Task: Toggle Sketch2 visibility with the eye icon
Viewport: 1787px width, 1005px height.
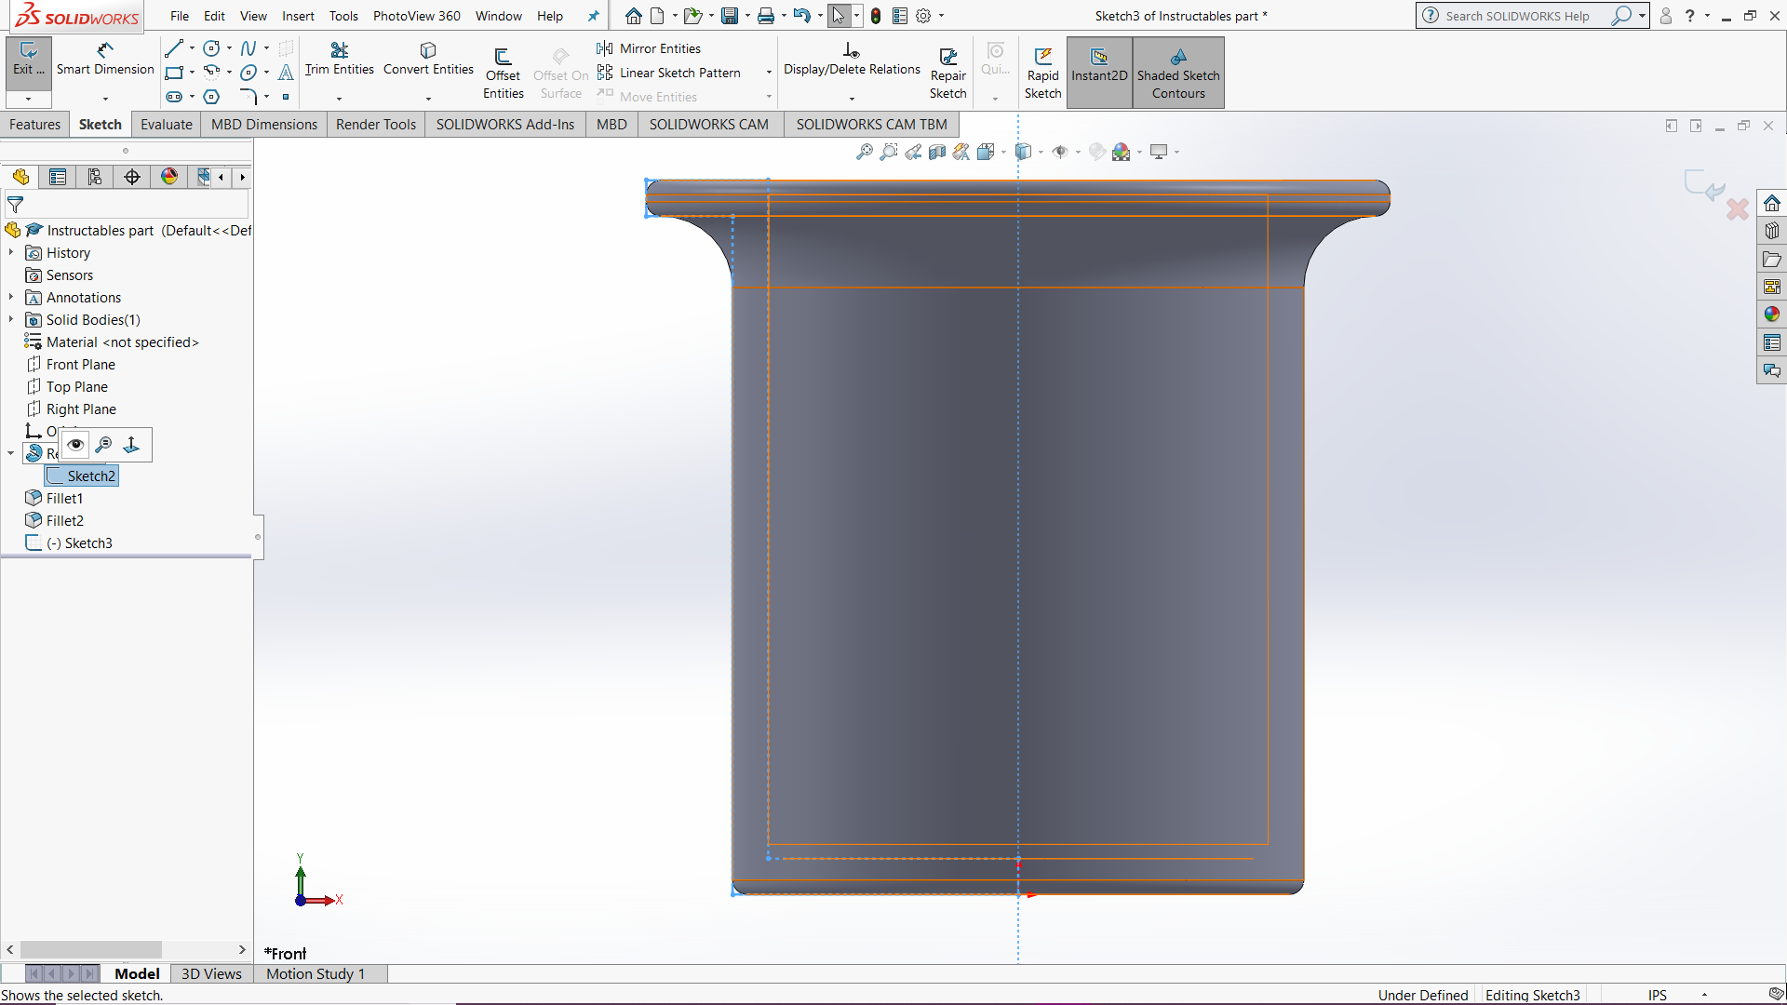Action: pyautogui.click(x=74, y=445)
